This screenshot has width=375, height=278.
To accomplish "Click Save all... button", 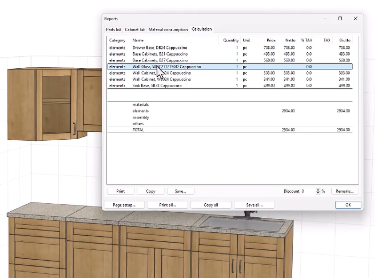I will click(254, 205).
